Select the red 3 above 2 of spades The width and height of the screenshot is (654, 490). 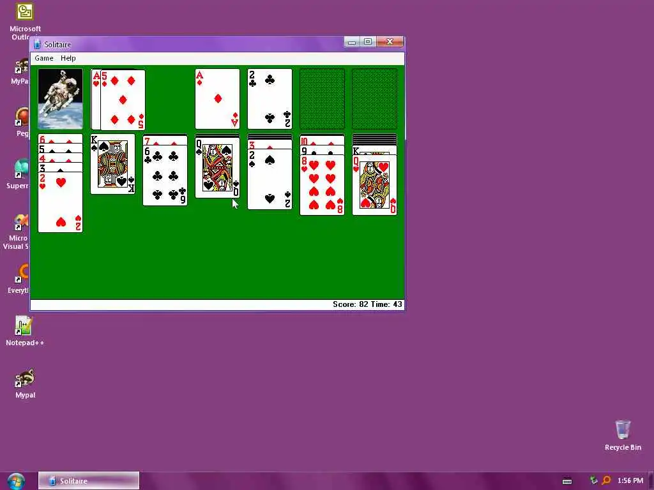[270, 145]
